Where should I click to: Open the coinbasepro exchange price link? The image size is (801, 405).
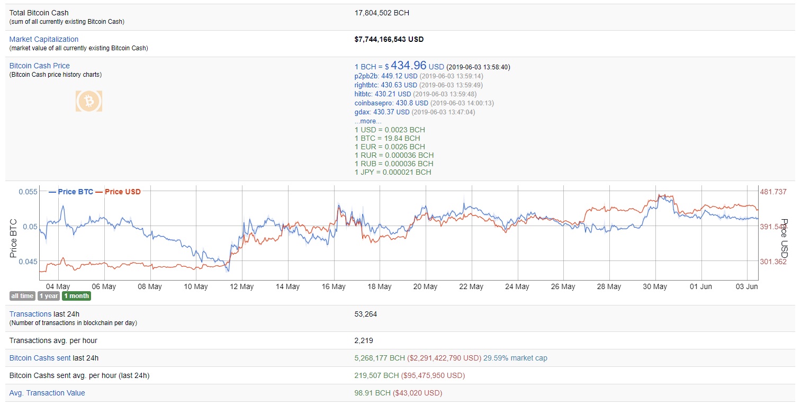click(x=391, y=103)
